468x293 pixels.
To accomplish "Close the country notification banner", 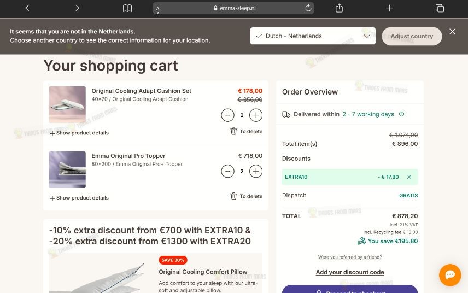I will [452, 32].
